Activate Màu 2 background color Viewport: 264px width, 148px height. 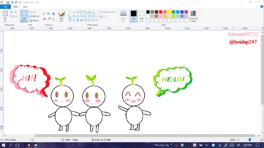click(x=142, y=16)
